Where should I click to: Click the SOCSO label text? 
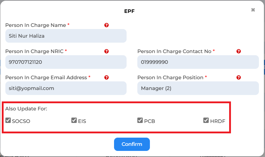click(x=21, y=121)
